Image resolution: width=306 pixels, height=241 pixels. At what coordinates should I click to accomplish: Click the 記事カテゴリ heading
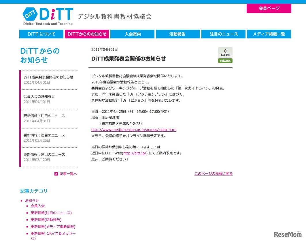click(34, 191)
